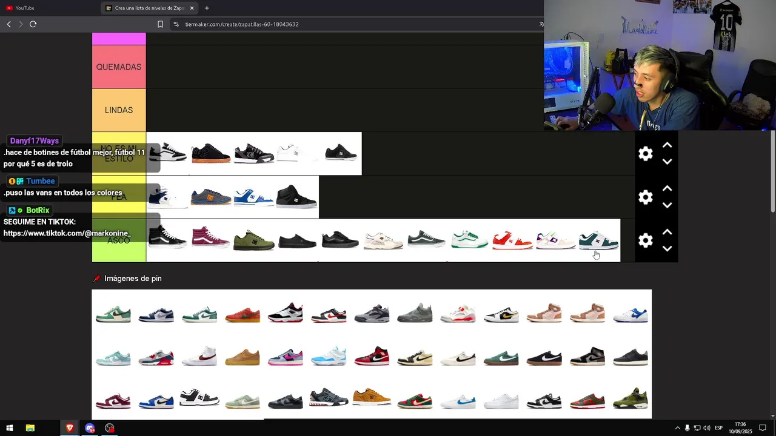Pick the white black yellow Jordan low

click(x=501, y=314)
